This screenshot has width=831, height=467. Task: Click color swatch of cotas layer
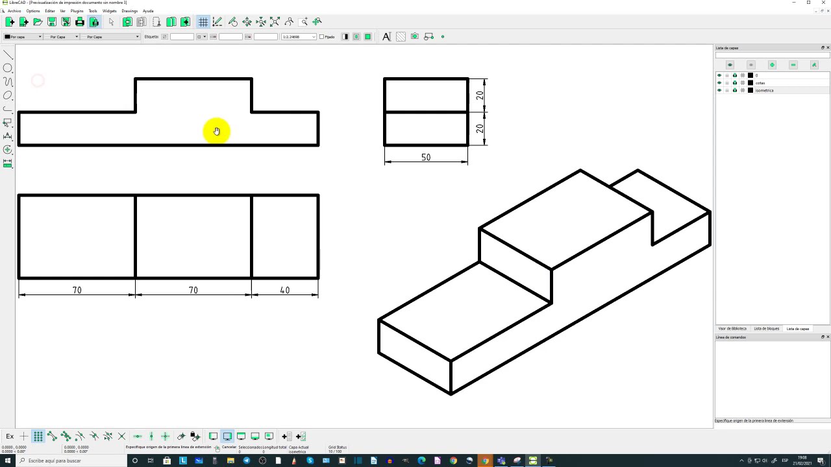[x=750, y=83]
